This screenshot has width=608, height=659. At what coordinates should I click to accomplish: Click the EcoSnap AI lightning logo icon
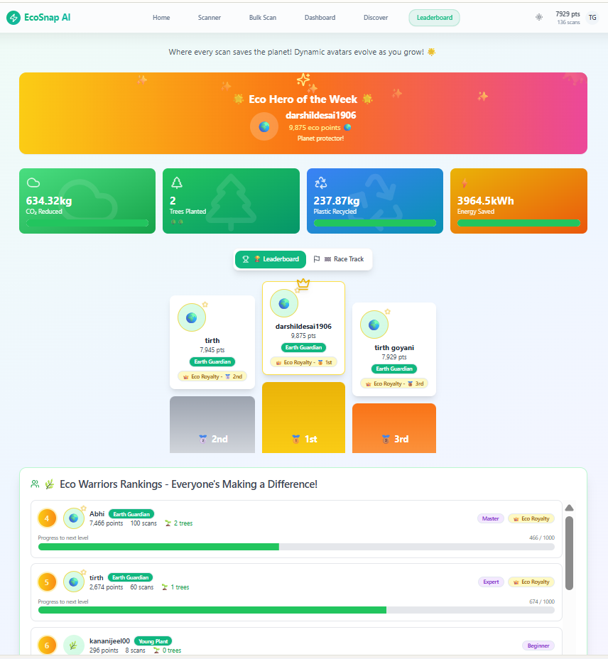click(13, 18)
